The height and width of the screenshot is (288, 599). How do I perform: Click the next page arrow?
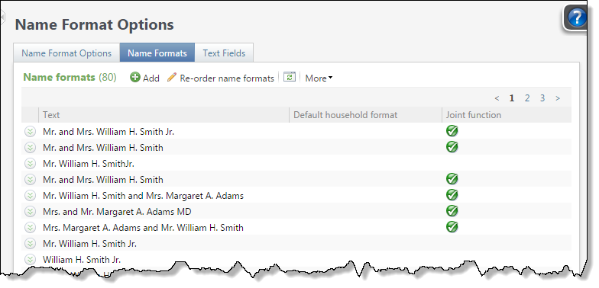click(x=558, y=98)
